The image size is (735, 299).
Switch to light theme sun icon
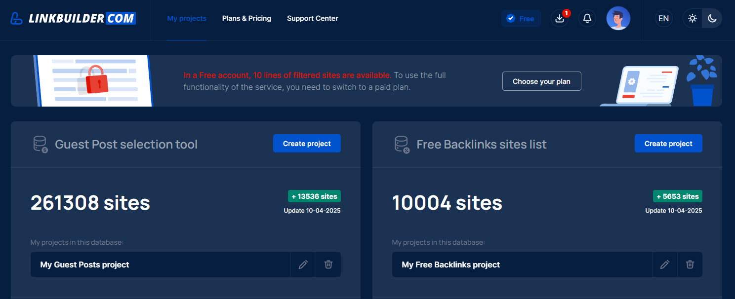(693, 18)
